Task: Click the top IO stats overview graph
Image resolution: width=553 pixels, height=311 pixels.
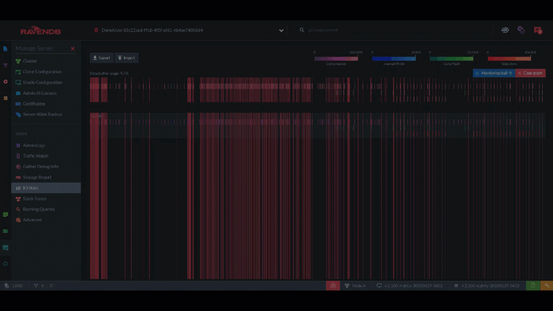Action: point(318,90)
